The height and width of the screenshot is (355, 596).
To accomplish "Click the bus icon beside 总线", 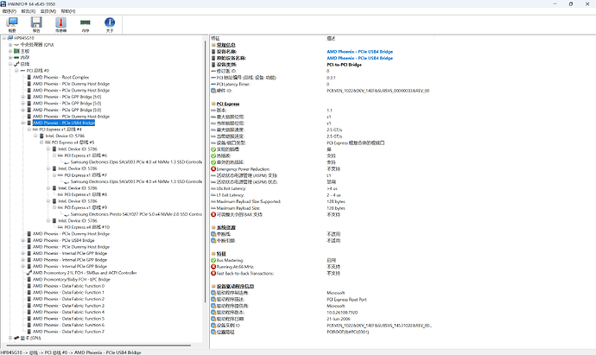I will pyautogui.click(x=16, y=64).
